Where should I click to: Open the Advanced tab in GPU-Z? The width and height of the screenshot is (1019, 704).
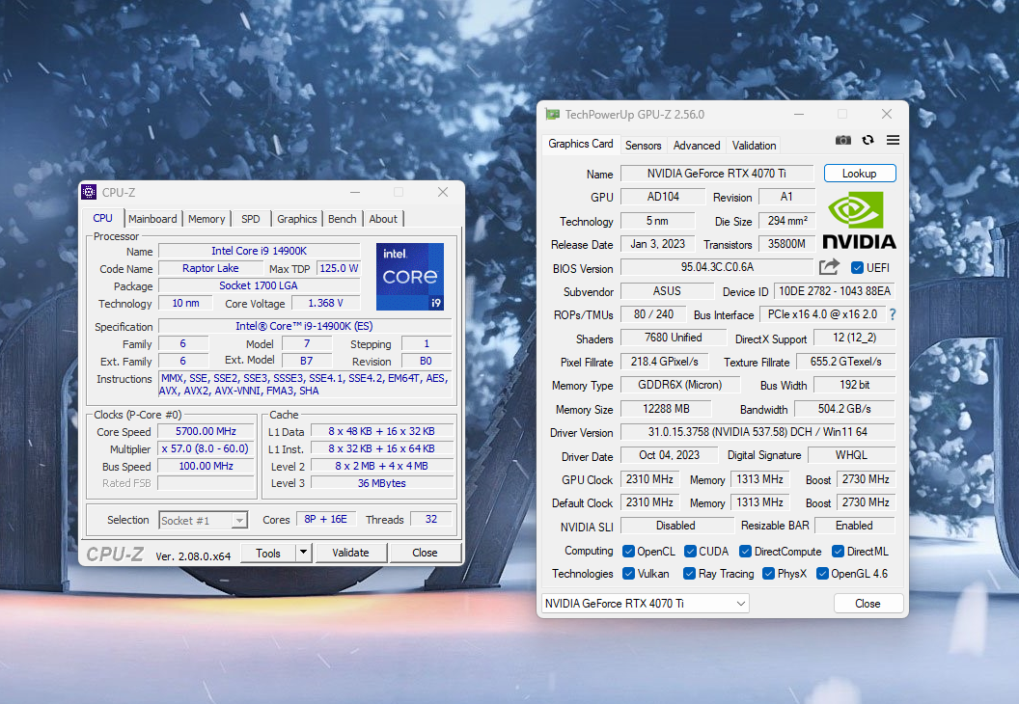pos(697,146)
